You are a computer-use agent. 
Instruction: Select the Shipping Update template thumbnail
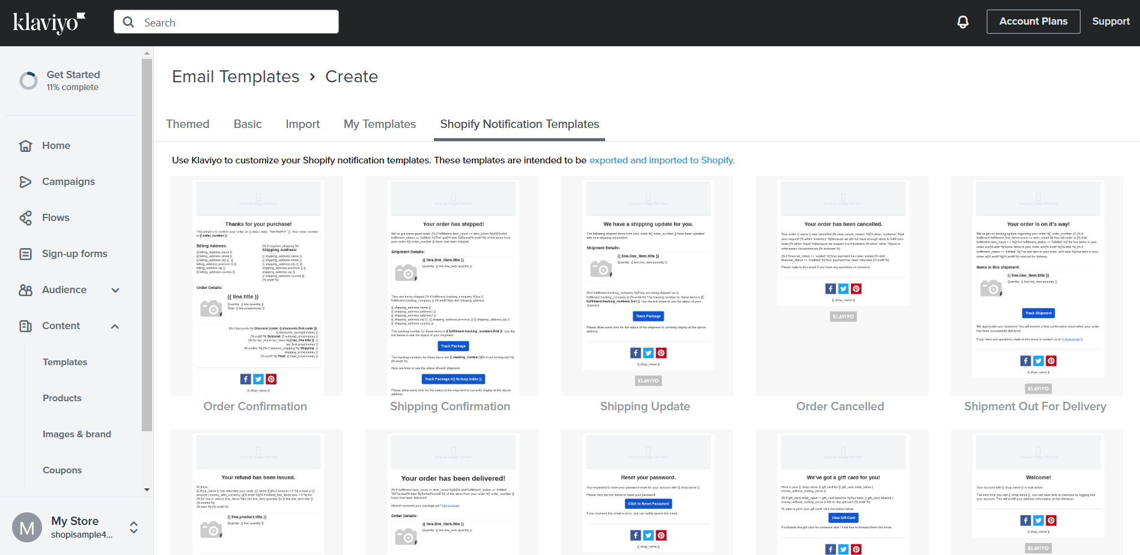(x=647, y=286)
